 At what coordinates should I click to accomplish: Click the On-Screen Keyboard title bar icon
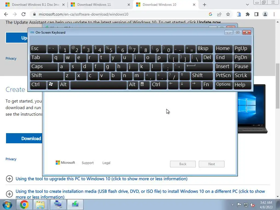coord(32,33)
